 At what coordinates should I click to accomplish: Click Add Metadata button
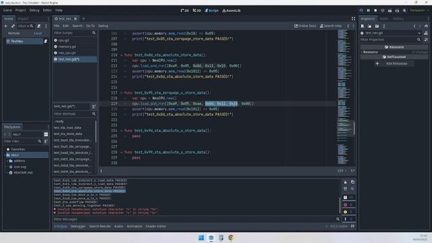pos(394,63)
